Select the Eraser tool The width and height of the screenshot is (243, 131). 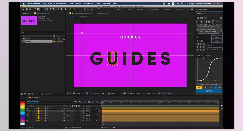[x=65, y=9]
